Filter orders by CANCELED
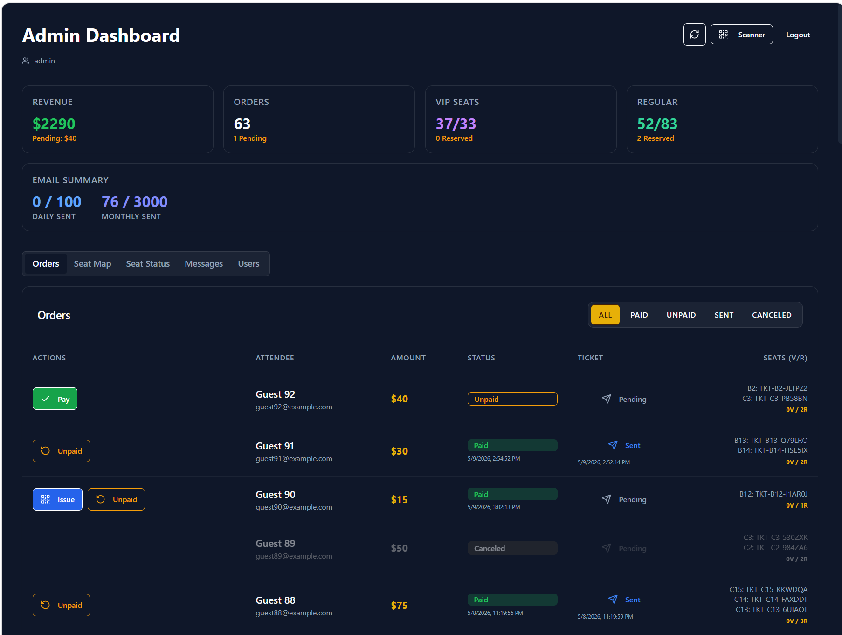 [x=772, y=315]
